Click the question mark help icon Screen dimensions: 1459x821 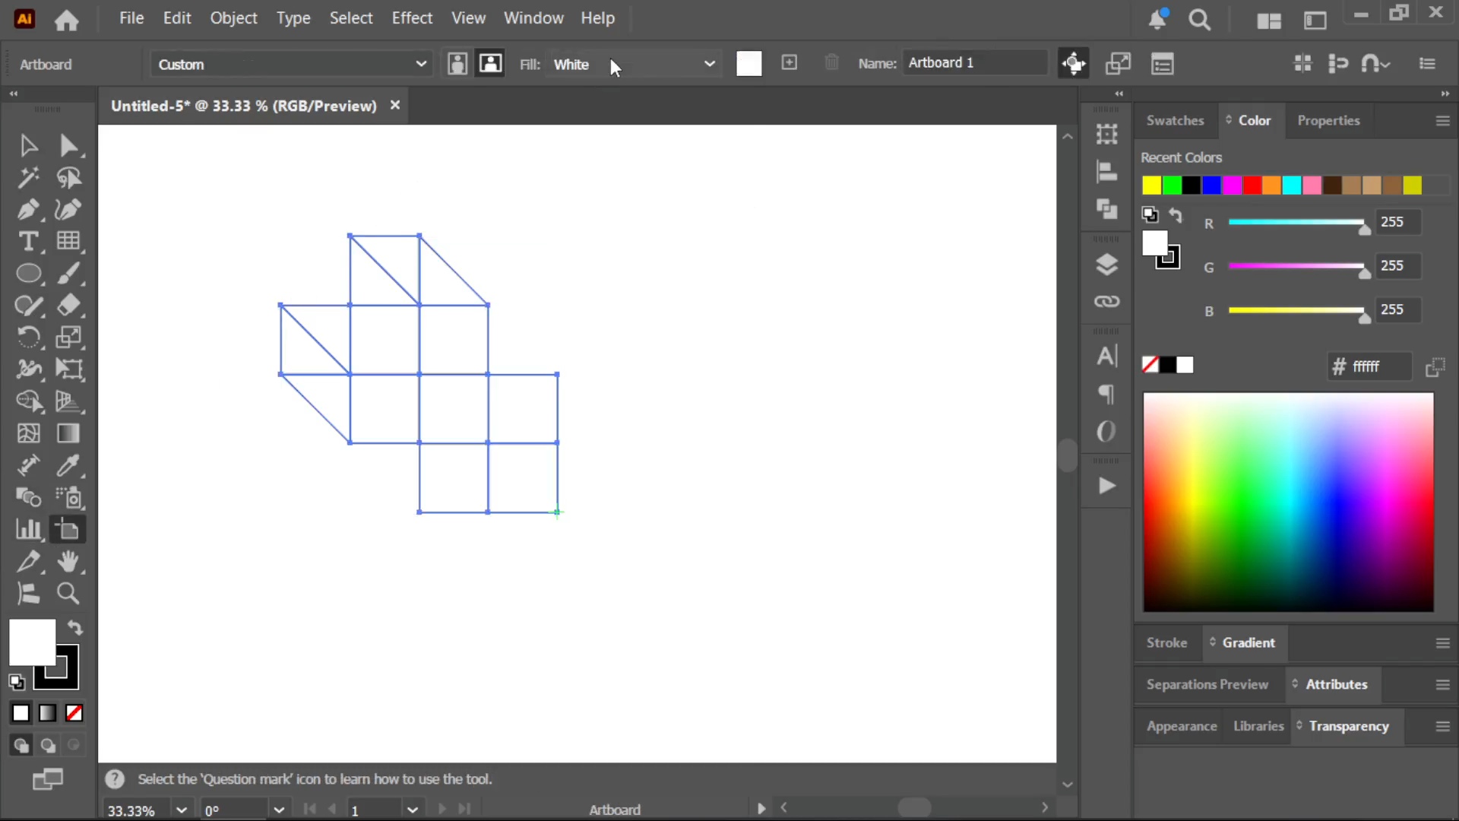[x=115, y=779]
